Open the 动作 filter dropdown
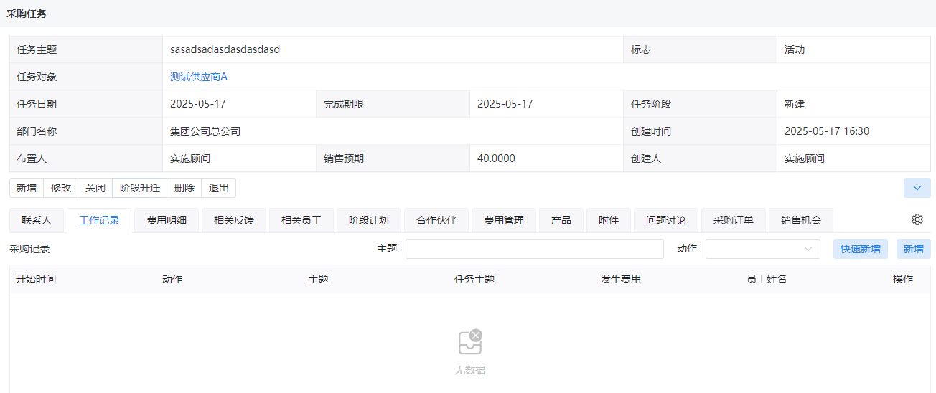Viewport: 936px width, 393px height. [763, 249]
